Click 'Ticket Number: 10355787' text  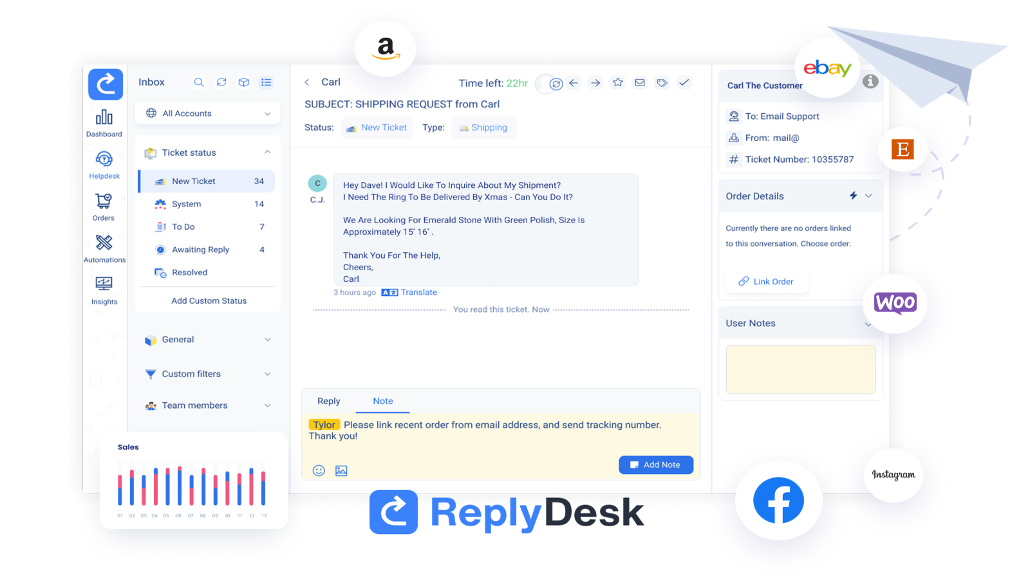[x=800, y=160]
